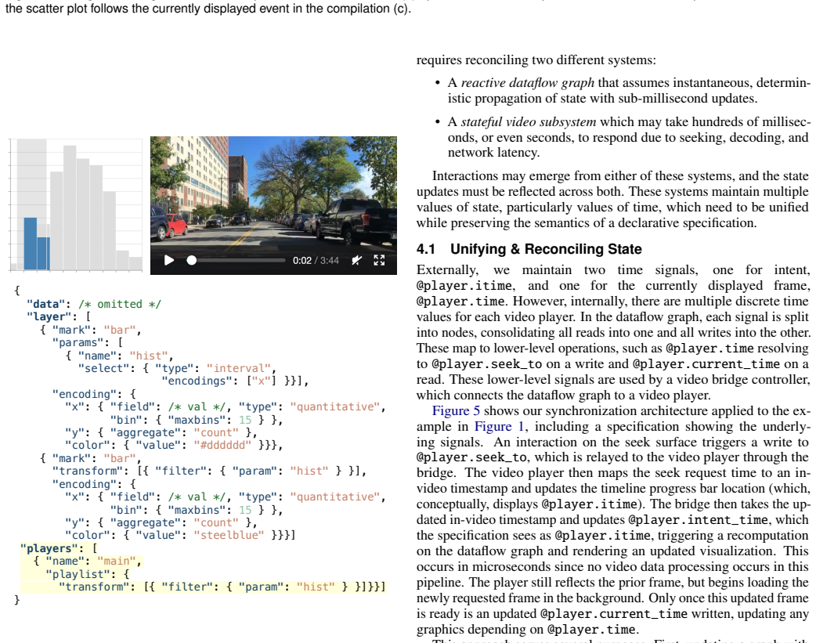The image size is (816, 643).
Task: Click the "playlist" key in the code
Action: click(x=81, y=574)
